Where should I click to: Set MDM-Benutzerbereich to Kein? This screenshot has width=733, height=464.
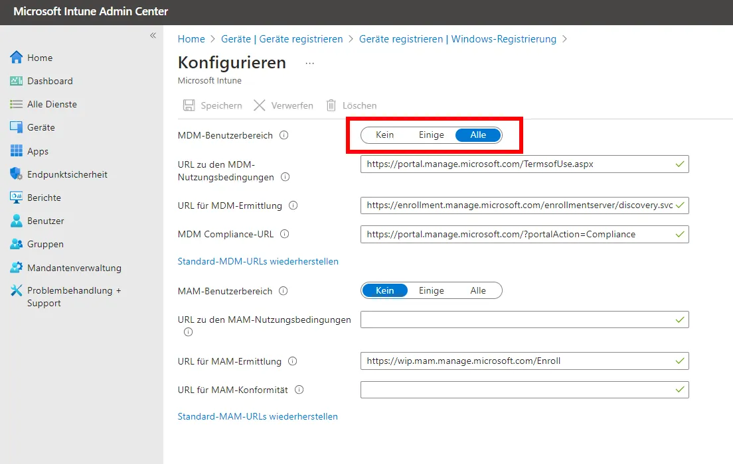click(384, 135)
